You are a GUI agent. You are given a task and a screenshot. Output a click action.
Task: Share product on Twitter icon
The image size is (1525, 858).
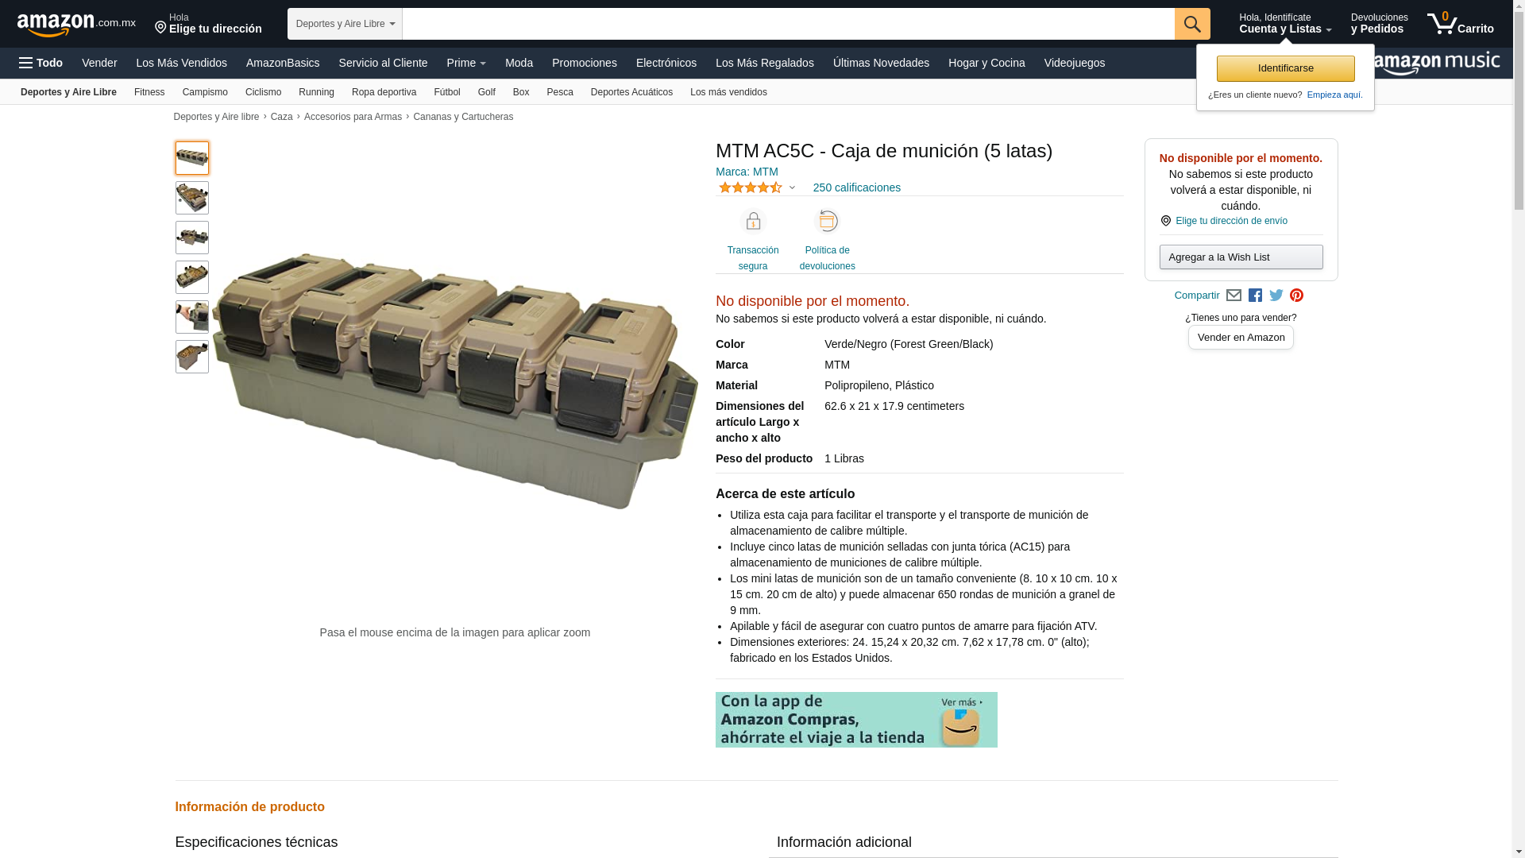pyautogui.click(x=1276, y=296)
